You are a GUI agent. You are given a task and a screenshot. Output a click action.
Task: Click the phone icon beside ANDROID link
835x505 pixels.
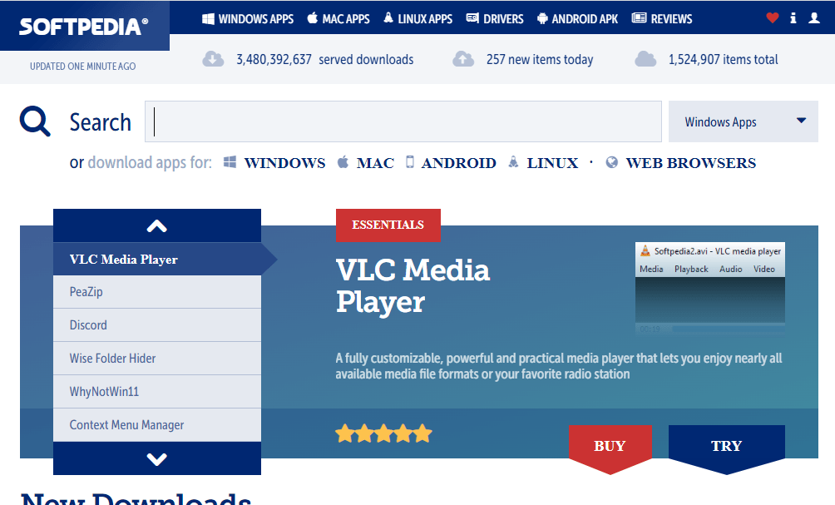tap(409, 162)
